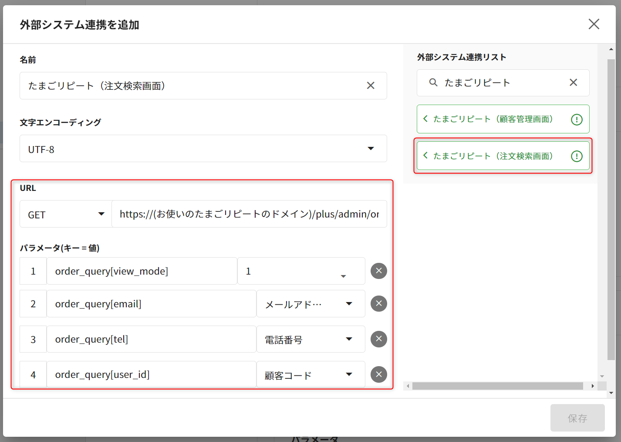
Task: Click into the URL input field
Action: point(249,214)
